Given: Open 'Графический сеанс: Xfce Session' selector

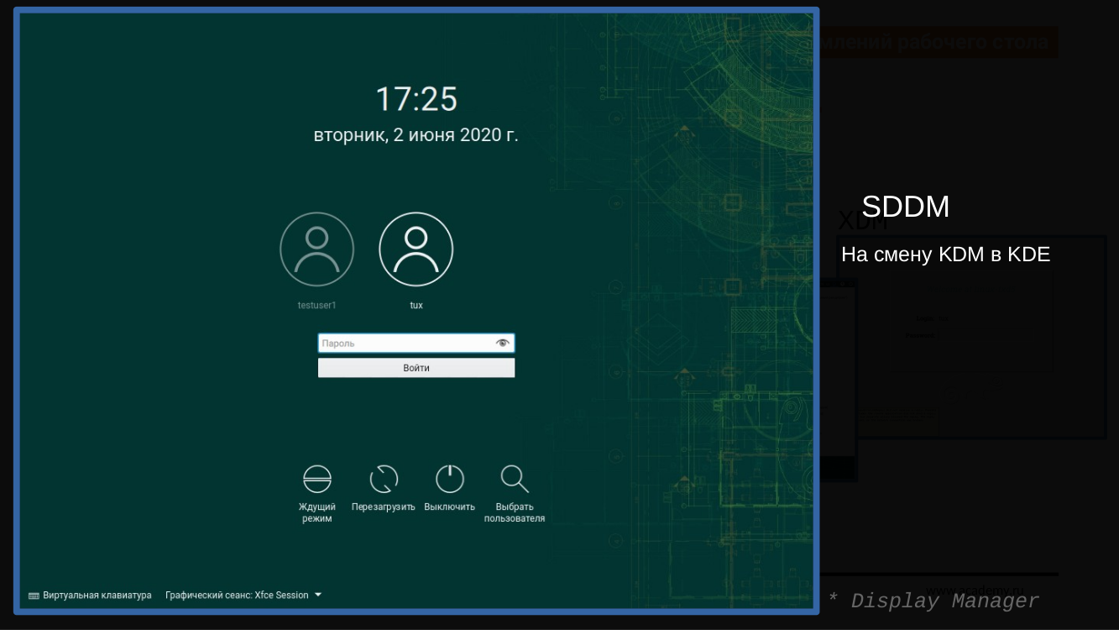Looking at the screenshot, I should [242, 594].
